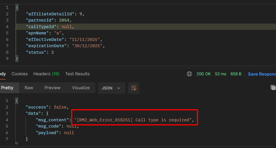Click the "success": false response line
The image size is (276, 148).
tap(47, 107)
